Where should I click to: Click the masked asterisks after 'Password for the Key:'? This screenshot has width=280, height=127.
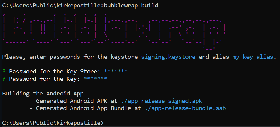tap(95, 78)
